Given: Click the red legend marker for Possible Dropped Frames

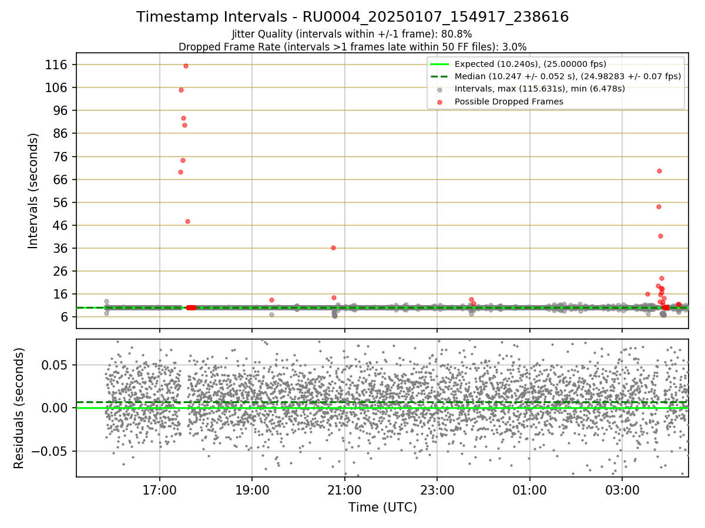Looking at the screenshot, I should point(440,102).
